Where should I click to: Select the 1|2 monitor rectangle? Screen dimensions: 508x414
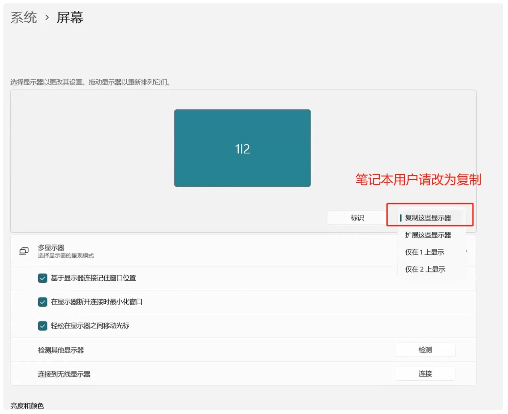click(242, 148)
